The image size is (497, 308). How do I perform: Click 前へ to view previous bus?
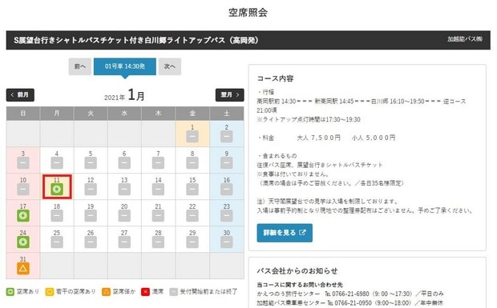pos(80,66)
